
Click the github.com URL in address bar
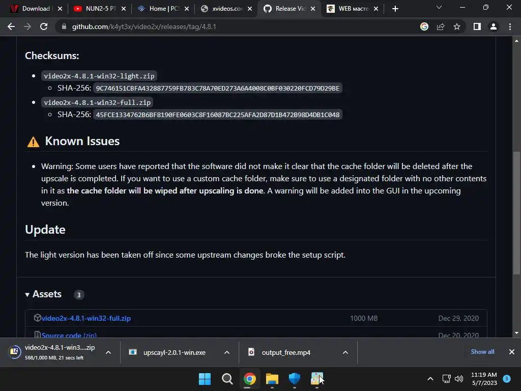pos(144,26)
